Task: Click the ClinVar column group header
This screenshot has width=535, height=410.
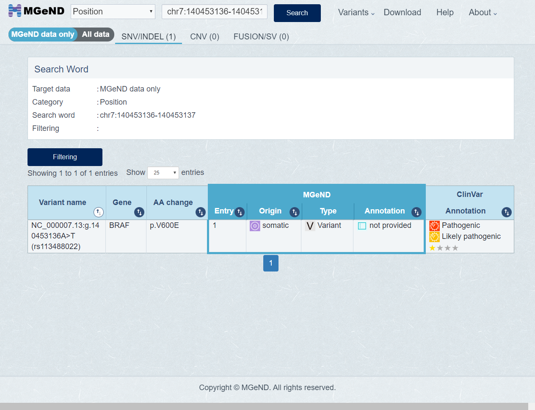Action: pos(470,194)
